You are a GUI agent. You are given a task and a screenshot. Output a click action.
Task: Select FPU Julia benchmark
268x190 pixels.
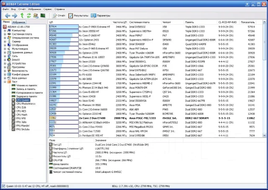point(21,122)
